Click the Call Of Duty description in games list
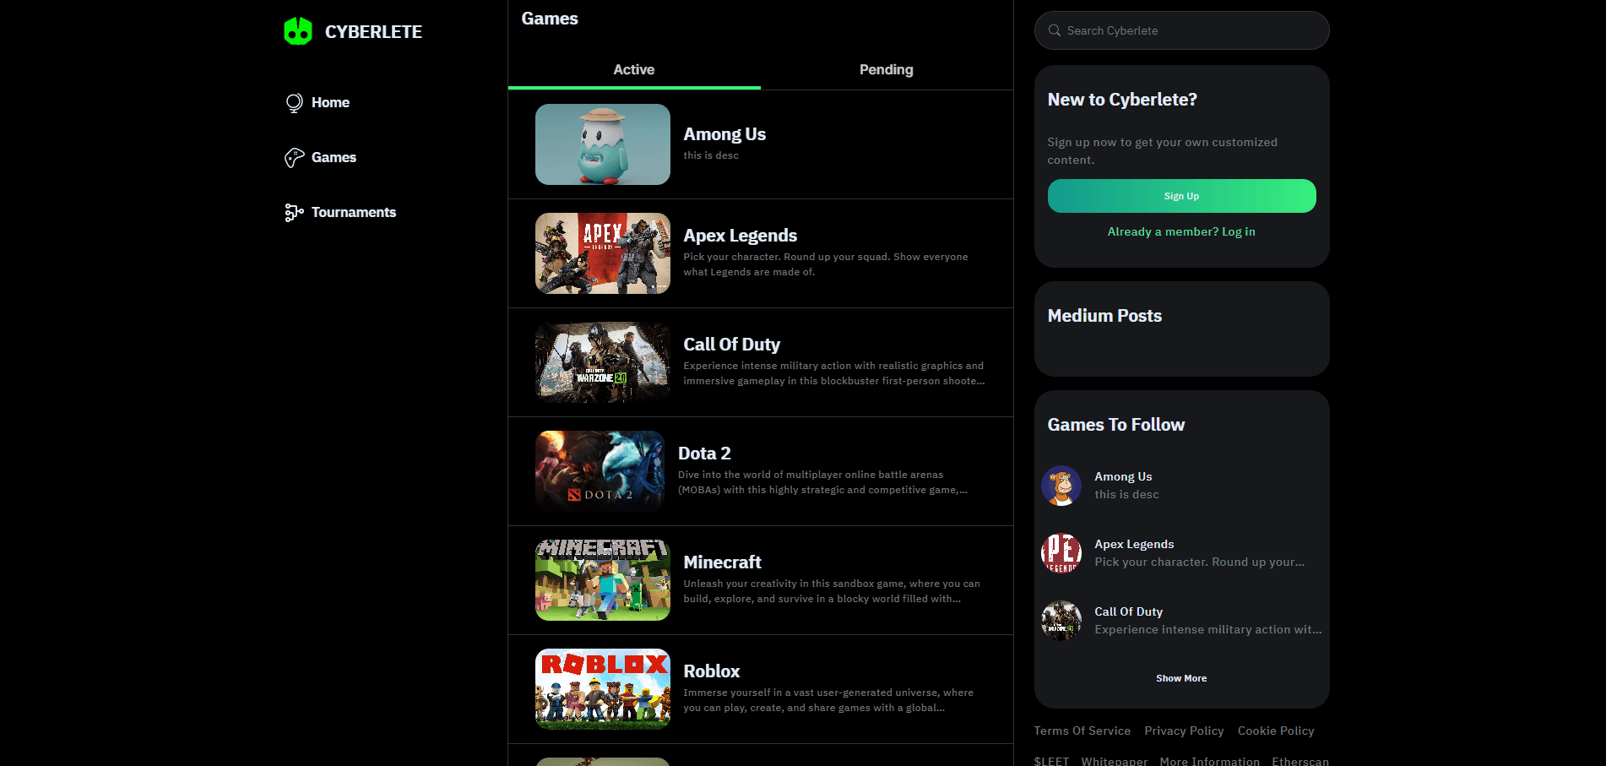Screen dimensions: 1606x766 (834, 373)
